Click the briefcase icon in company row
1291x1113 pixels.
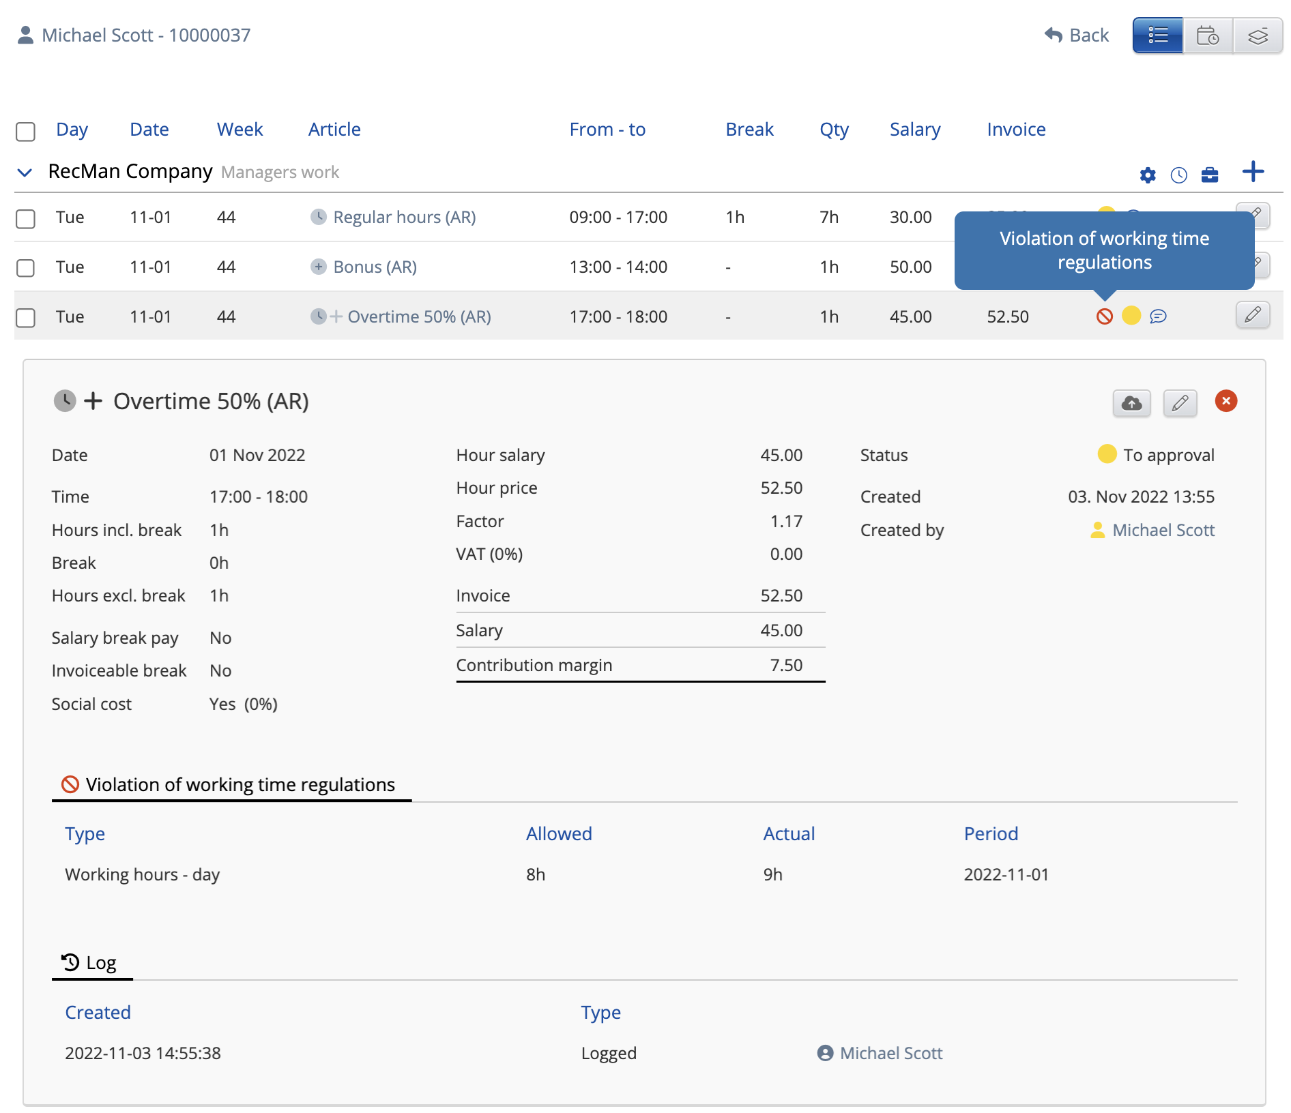[x=1209, y=175]
